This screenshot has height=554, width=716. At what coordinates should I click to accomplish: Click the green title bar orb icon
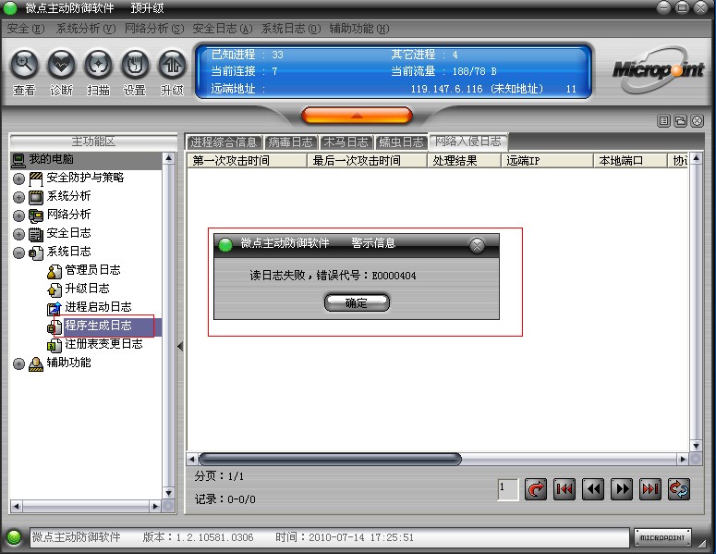click(10, 7)
